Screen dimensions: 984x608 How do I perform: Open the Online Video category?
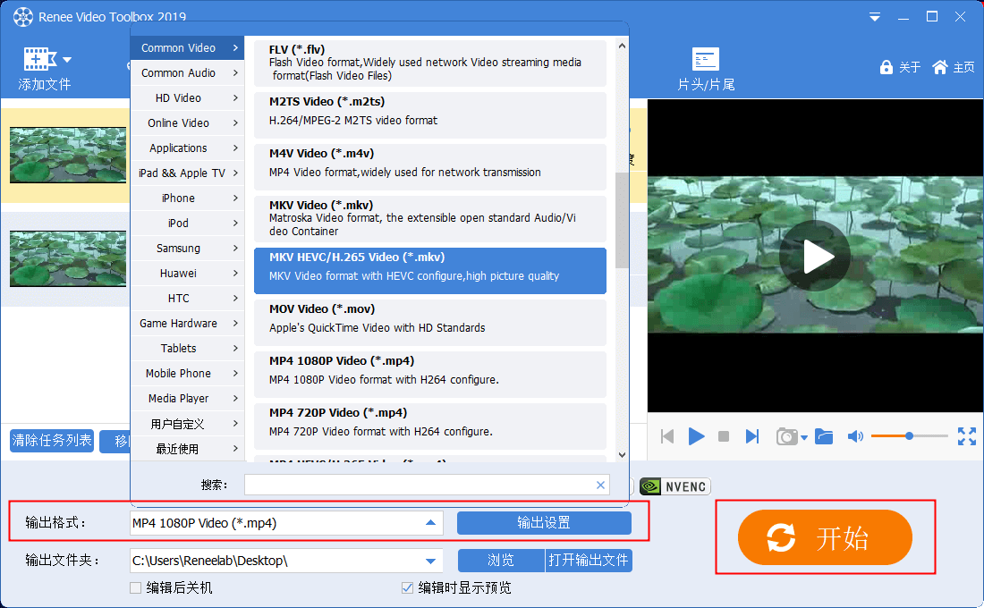(x=187, y=123)
